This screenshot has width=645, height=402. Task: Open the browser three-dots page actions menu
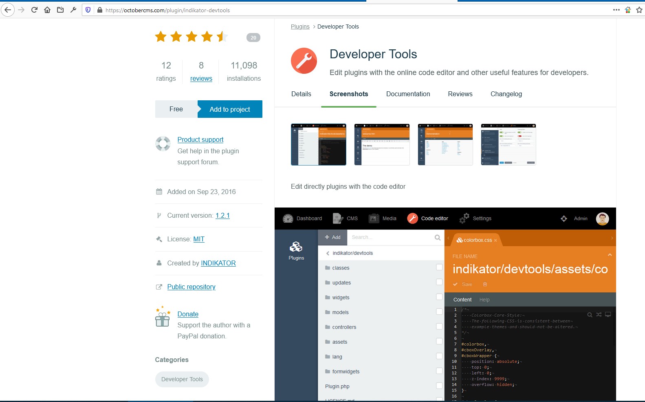coord(616,10)
